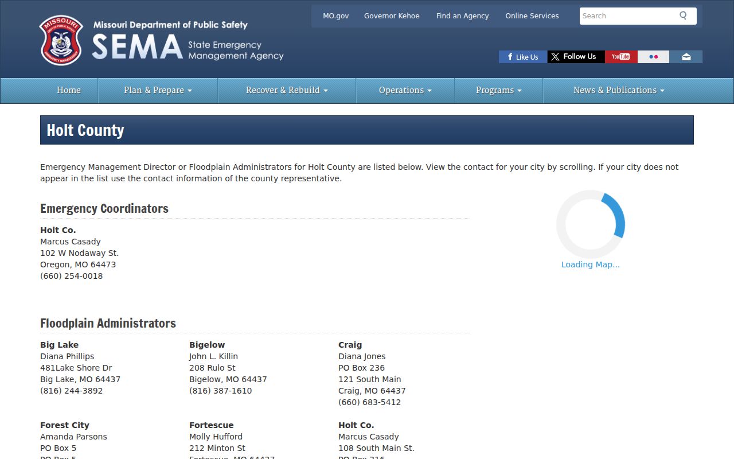The image size is (734, 459).
Task: Expand the Programs dropdown menu
Action: click(499, 90)
